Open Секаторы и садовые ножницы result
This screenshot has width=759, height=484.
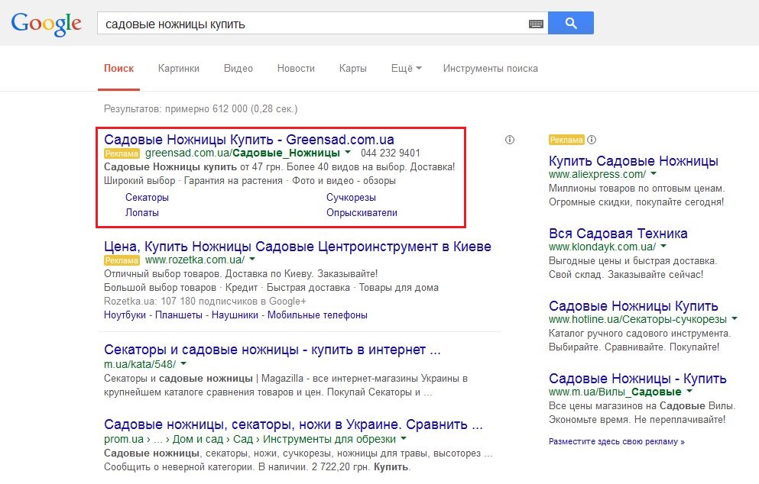point(272,350)
